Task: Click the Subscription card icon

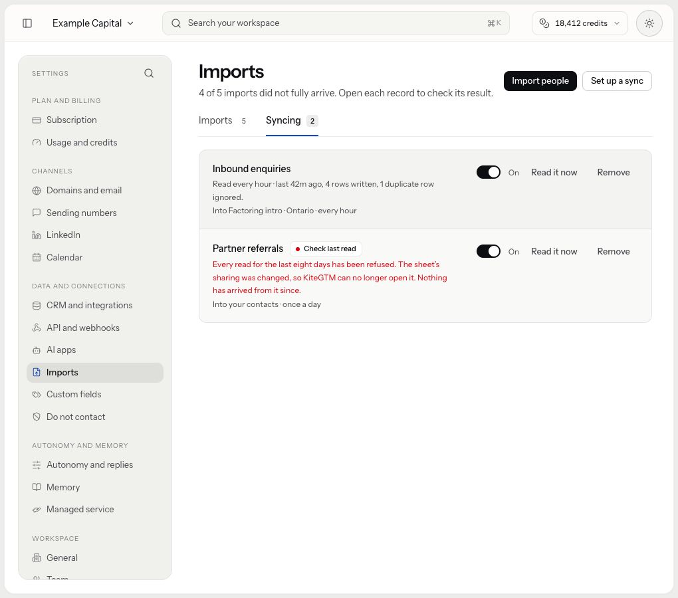Action: click(x=37, y=120)
